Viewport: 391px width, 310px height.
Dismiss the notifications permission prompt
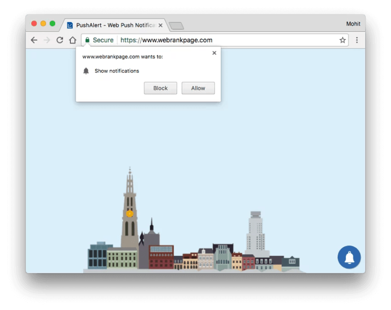pos(214,53)
